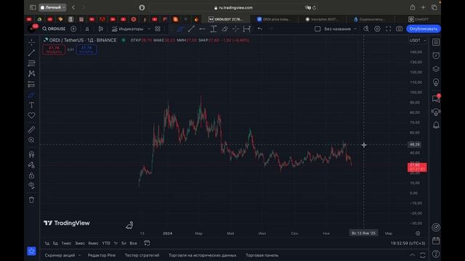This screenshot has width=465, height=261.
Task: Open the Без названия layout dropdown
Action: click(x=341, y=29)
